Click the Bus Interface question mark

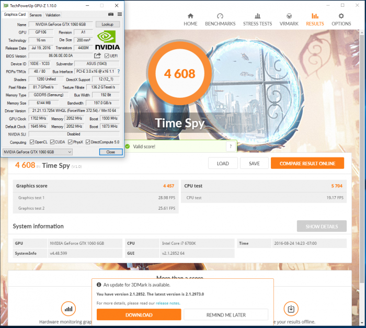point(119,71)
